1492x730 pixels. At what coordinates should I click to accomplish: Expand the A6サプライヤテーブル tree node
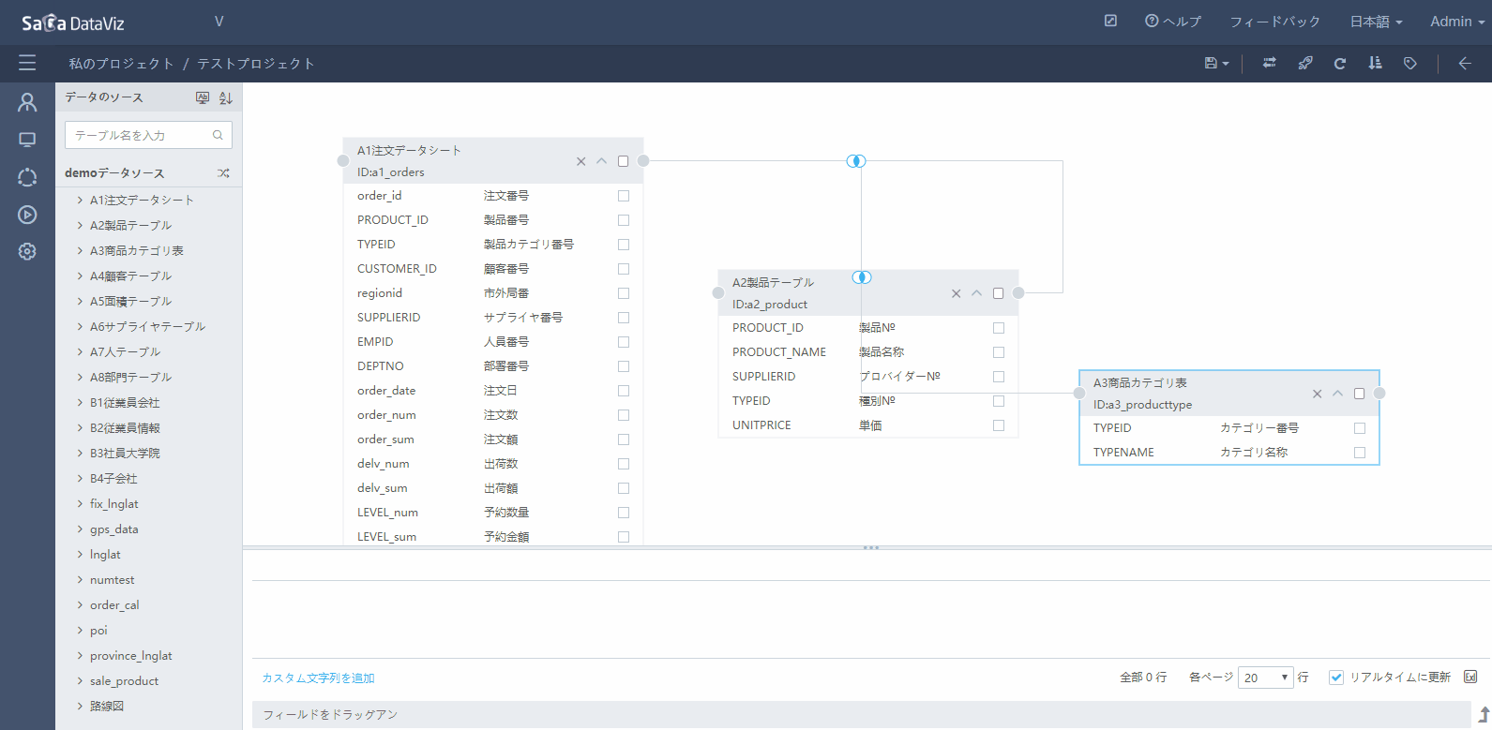point(80,326)
